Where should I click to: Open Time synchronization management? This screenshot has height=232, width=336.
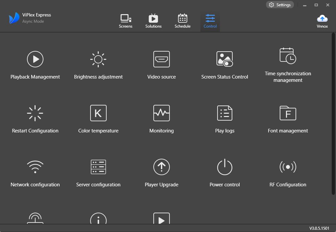[288, 56]
